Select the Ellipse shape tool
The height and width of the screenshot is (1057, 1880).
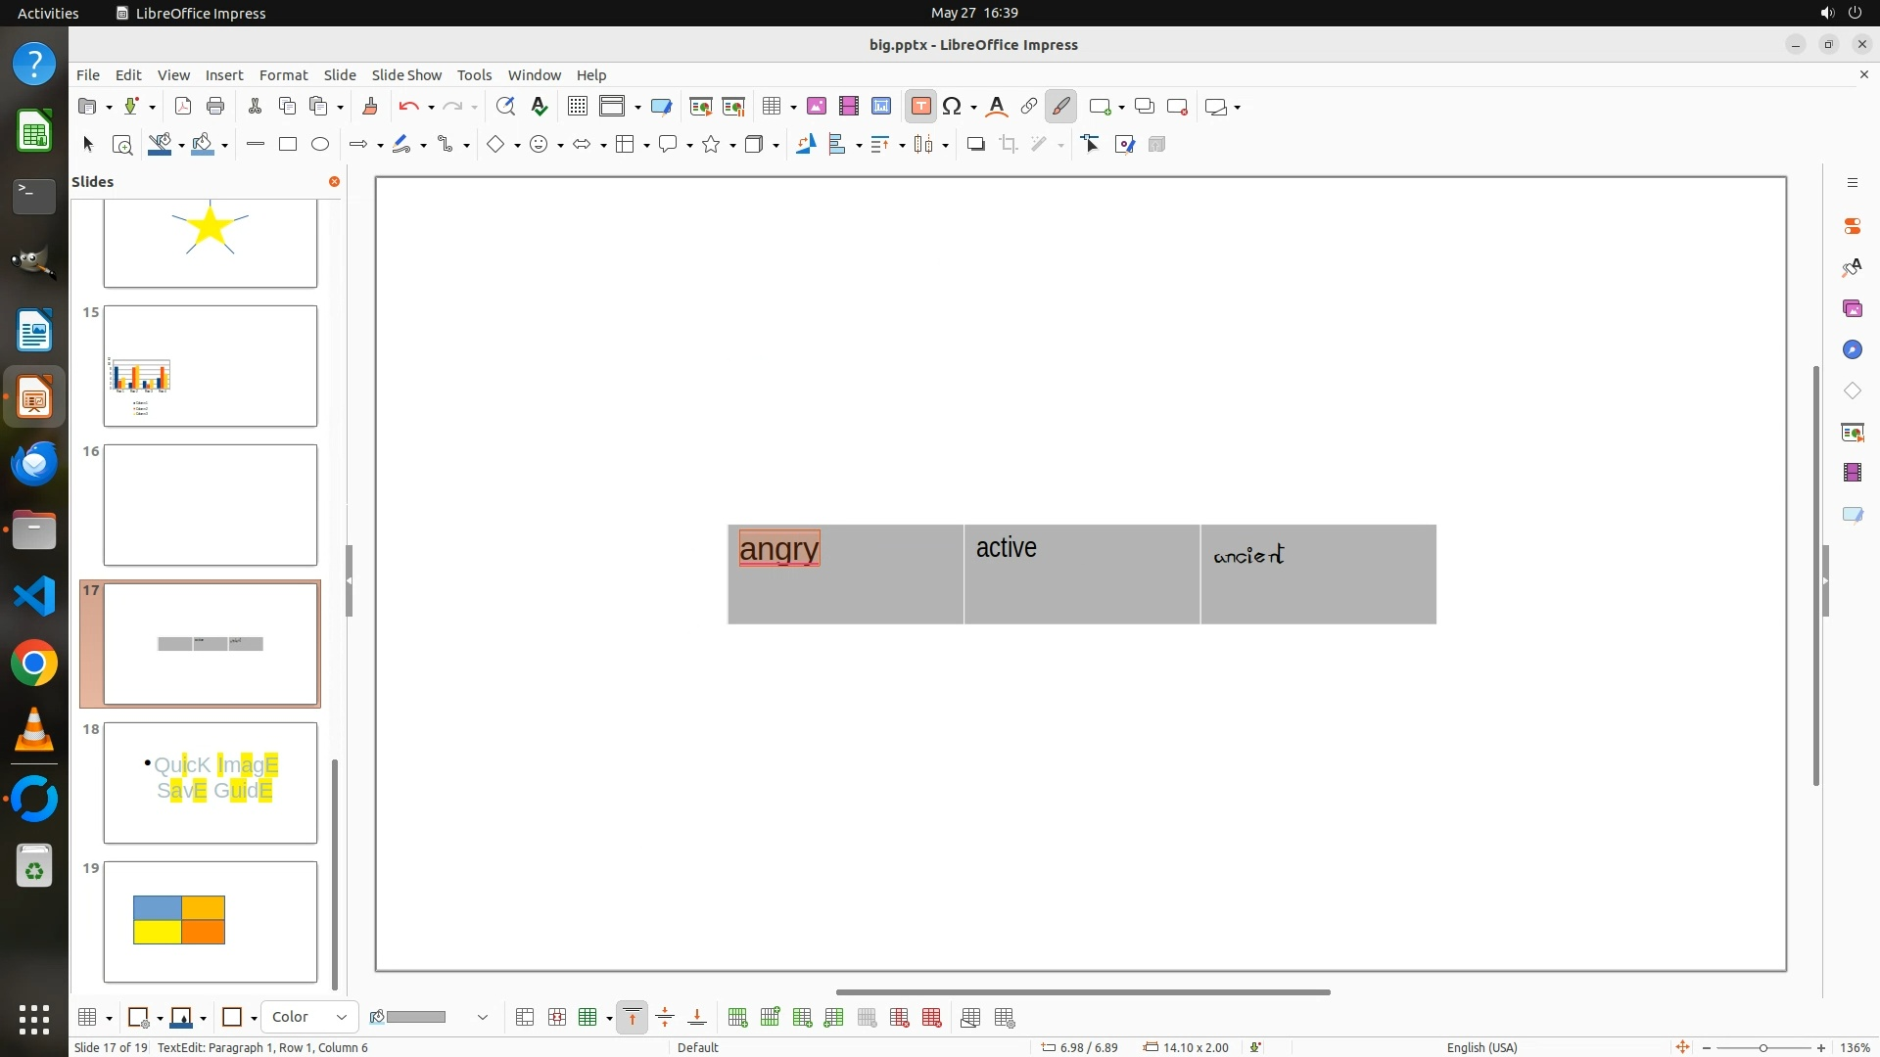(320, 145)
